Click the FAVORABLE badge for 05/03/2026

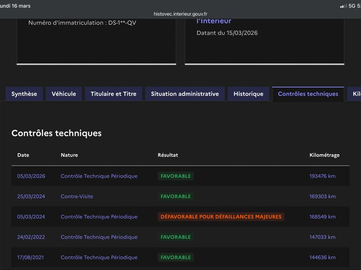(x=176, y=176)
